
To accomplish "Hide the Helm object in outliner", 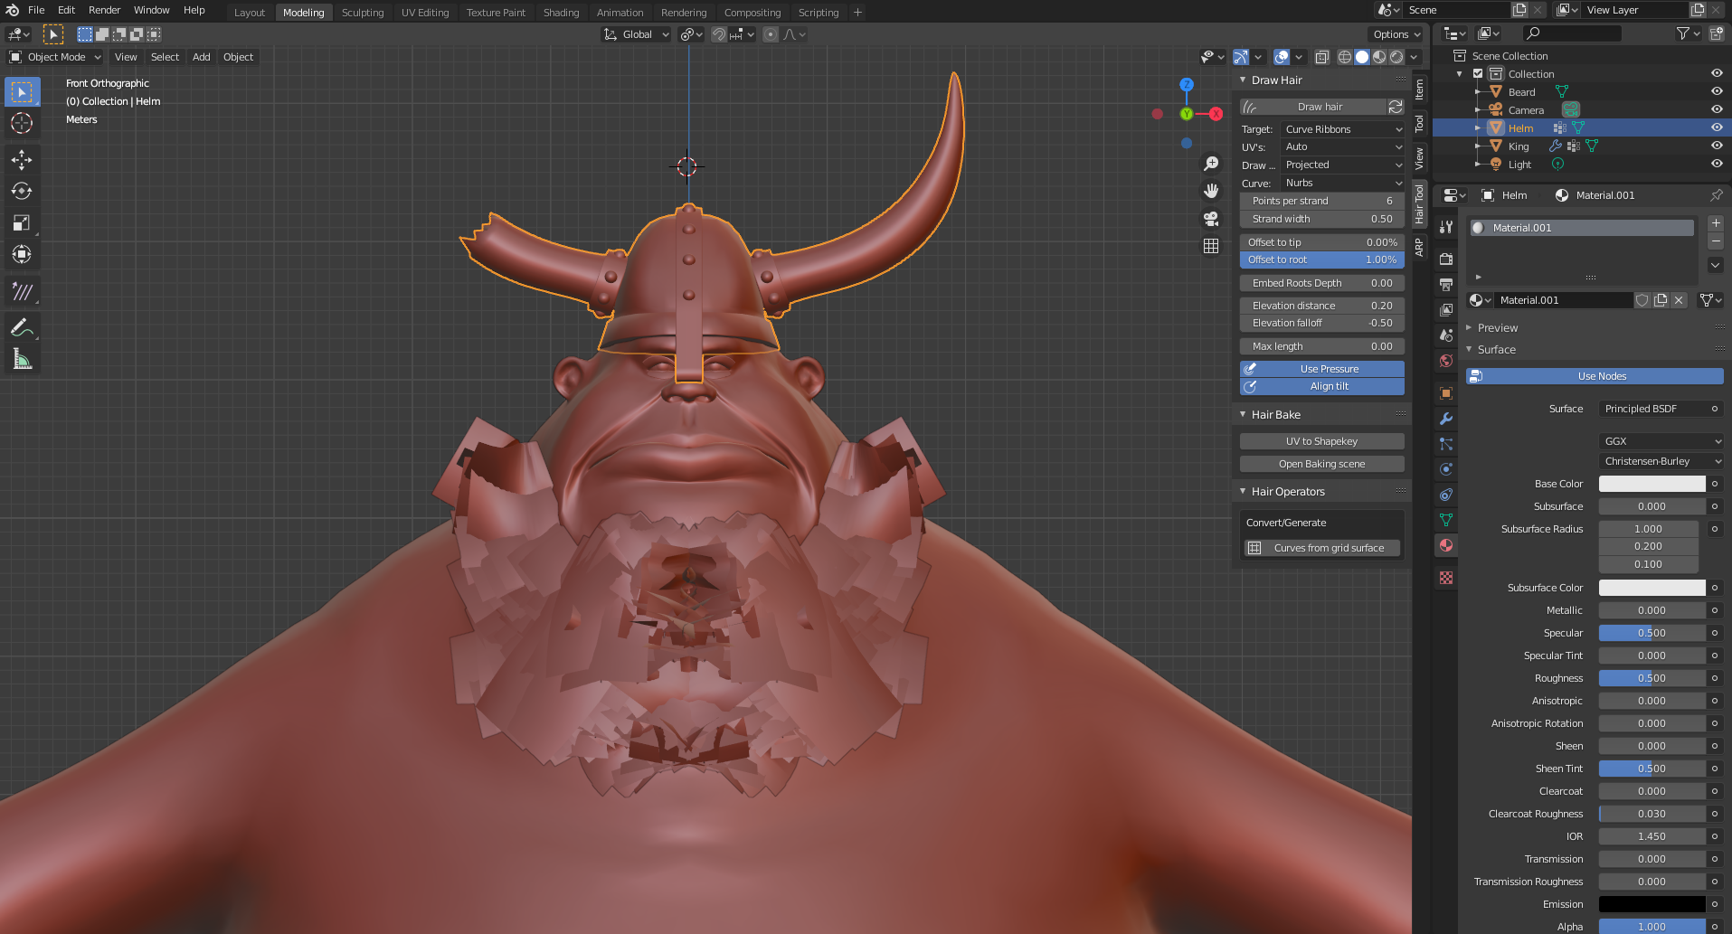I will 1717,127.
